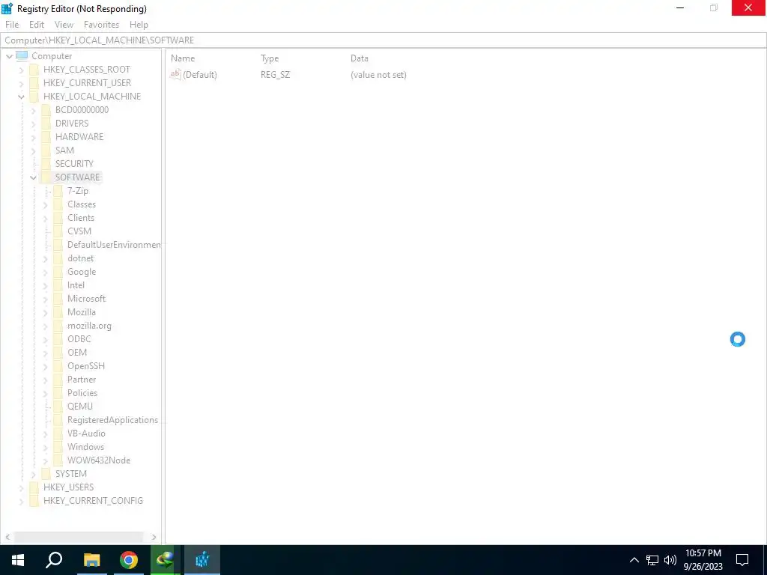Open Google Chrome from taskbar

[x=129, y=560]
